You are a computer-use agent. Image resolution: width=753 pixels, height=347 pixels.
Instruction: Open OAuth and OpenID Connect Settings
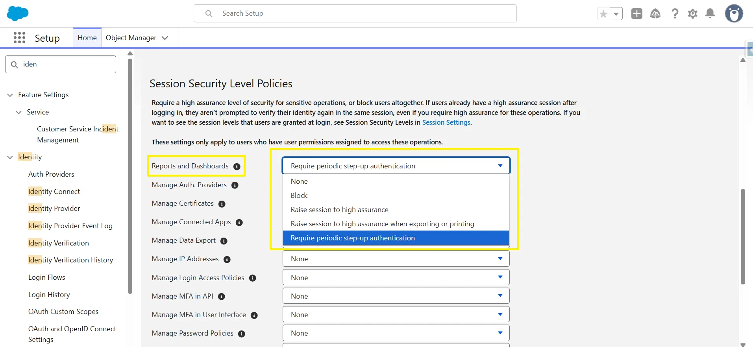point(72,334)
